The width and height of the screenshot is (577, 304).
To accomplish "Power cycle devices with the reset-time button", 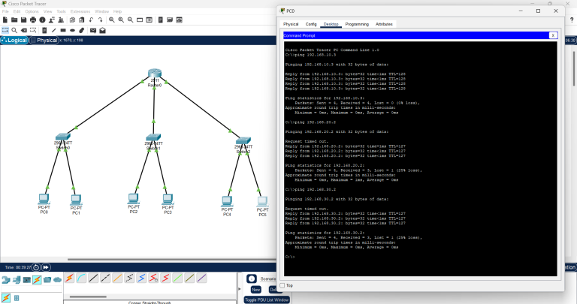I will [x=36, y=267].
